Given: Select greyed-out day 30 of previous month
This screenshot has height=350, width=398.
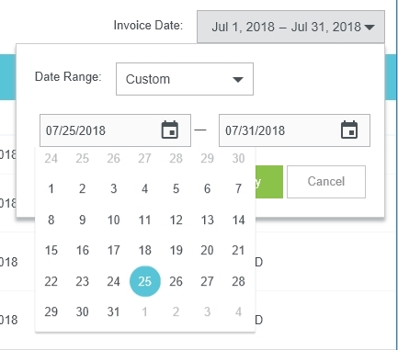Looking at the screenshot, I should [x=238, y=158].
